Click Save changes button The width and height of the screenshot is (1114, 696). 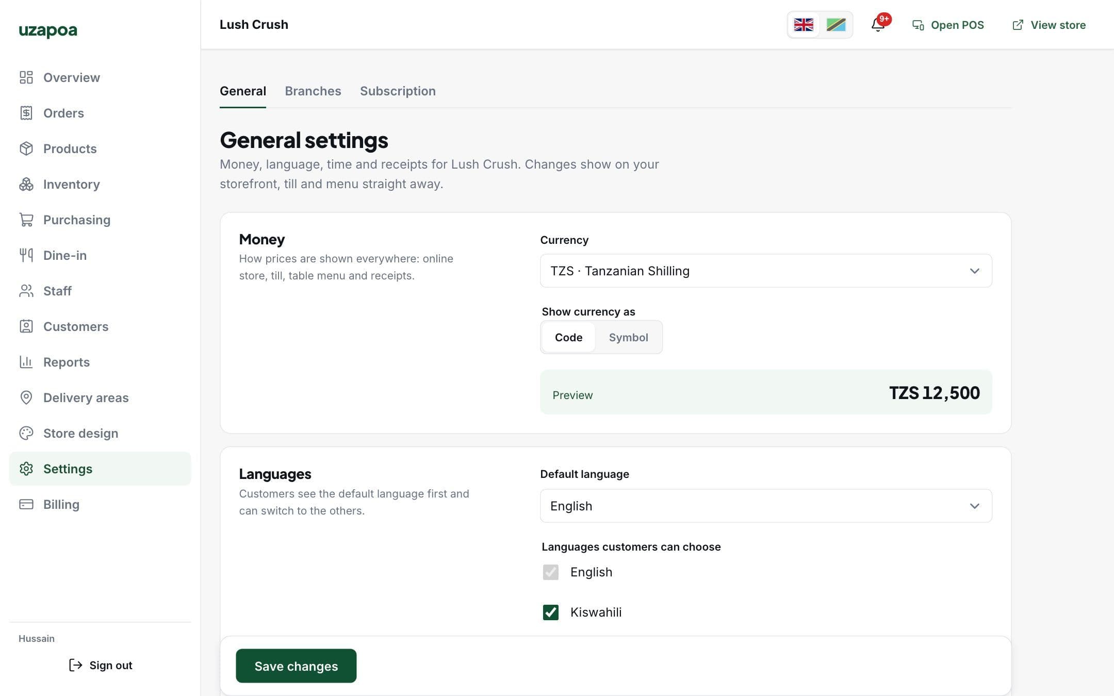[x=296, y=666]
